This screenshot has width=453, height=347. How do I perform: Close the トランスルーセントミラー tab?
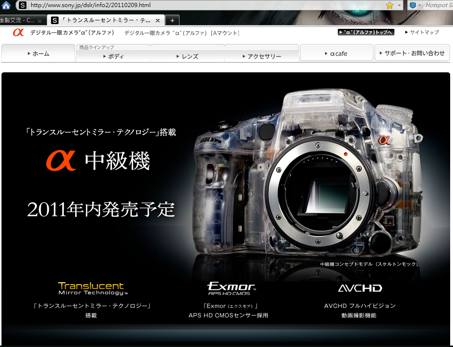158,20
